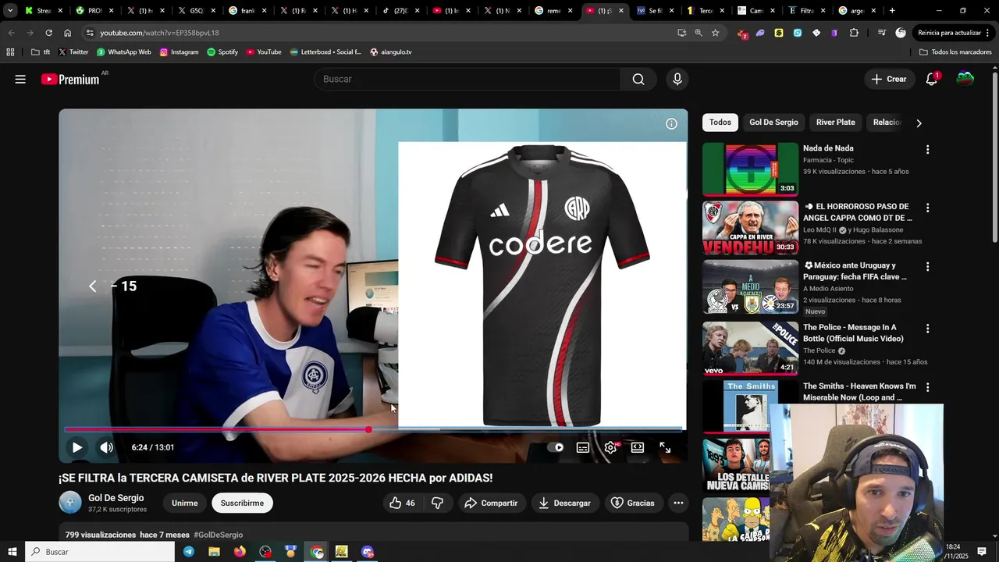Image resolution: width=999 pixels, height=562 pixels.
Task: Enter fullscreen mode
Action: pyautogui.click(x=665, y=447)
